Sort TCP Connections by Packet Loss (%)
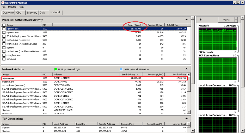The image size is (245, 133). pos(154,124)
